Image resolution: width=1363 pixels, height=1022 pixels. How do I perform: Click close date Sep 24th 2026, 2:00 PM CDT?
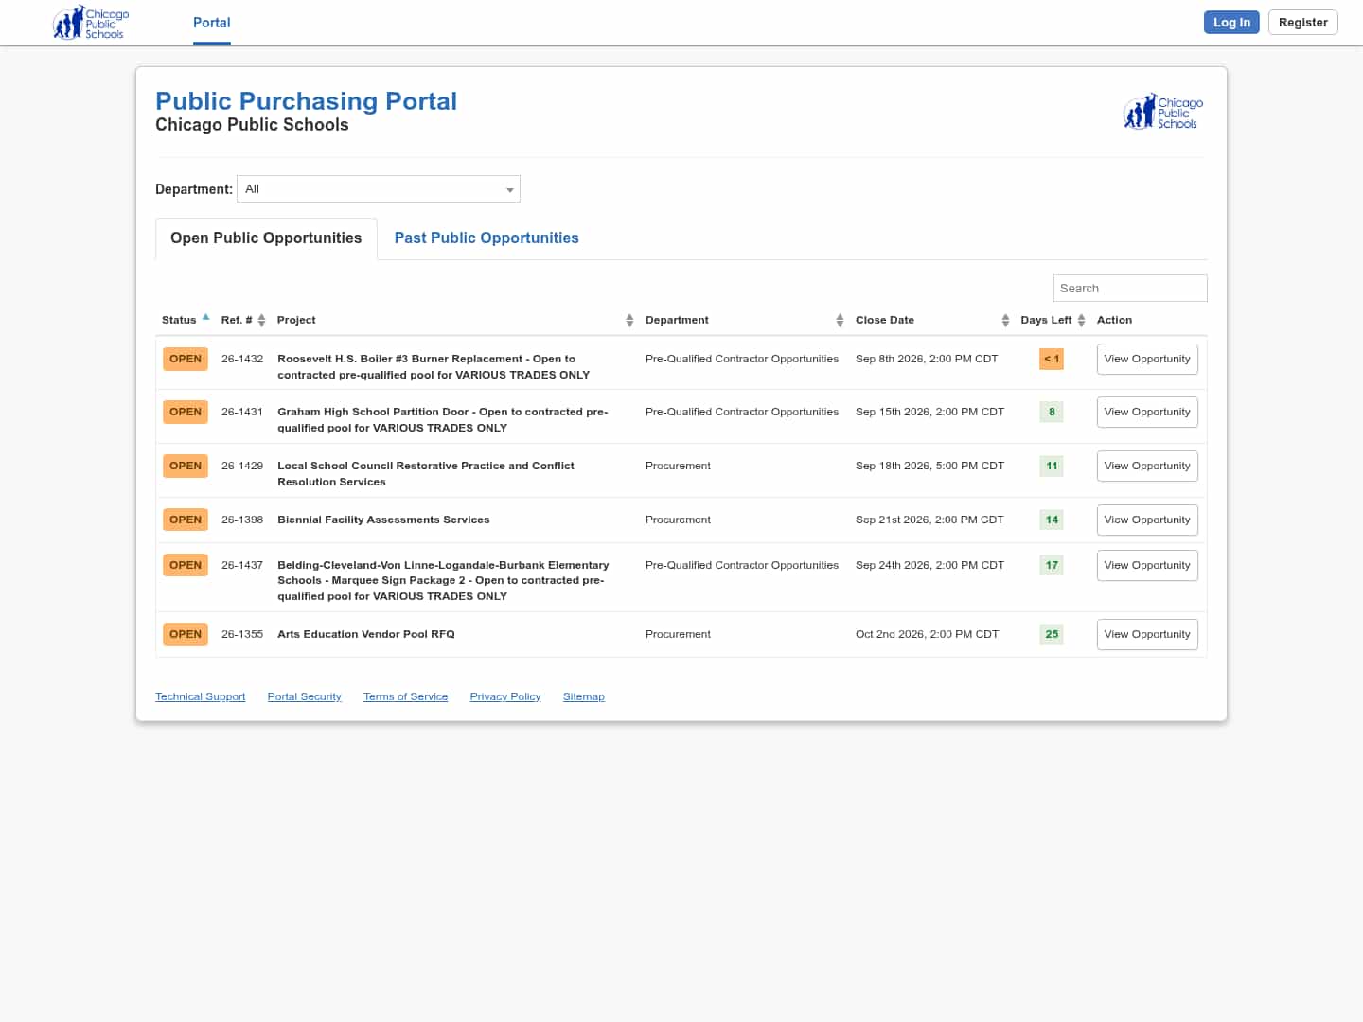pyautogui.click(x=929, y=566)
